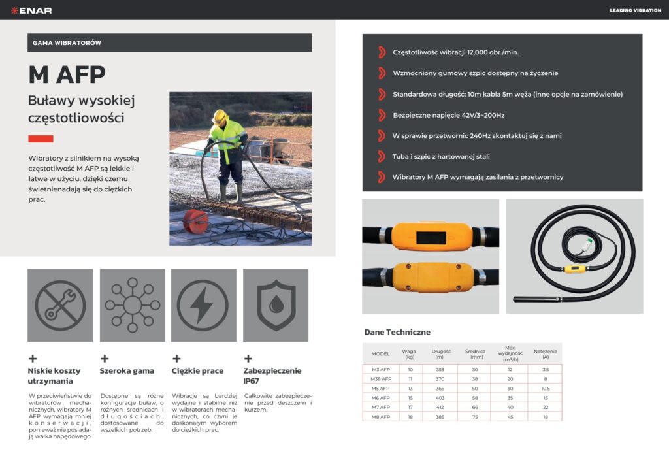Click the lightning bolt heavy work icon
This screenshot has width=669, height=460.
[203, 305]
